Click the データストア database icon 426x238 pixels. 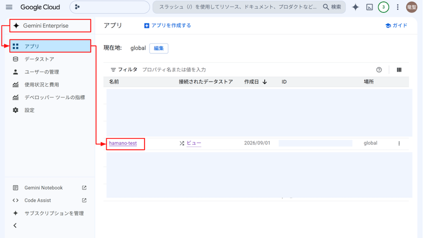pyautogui.click(x=15, y=59)
